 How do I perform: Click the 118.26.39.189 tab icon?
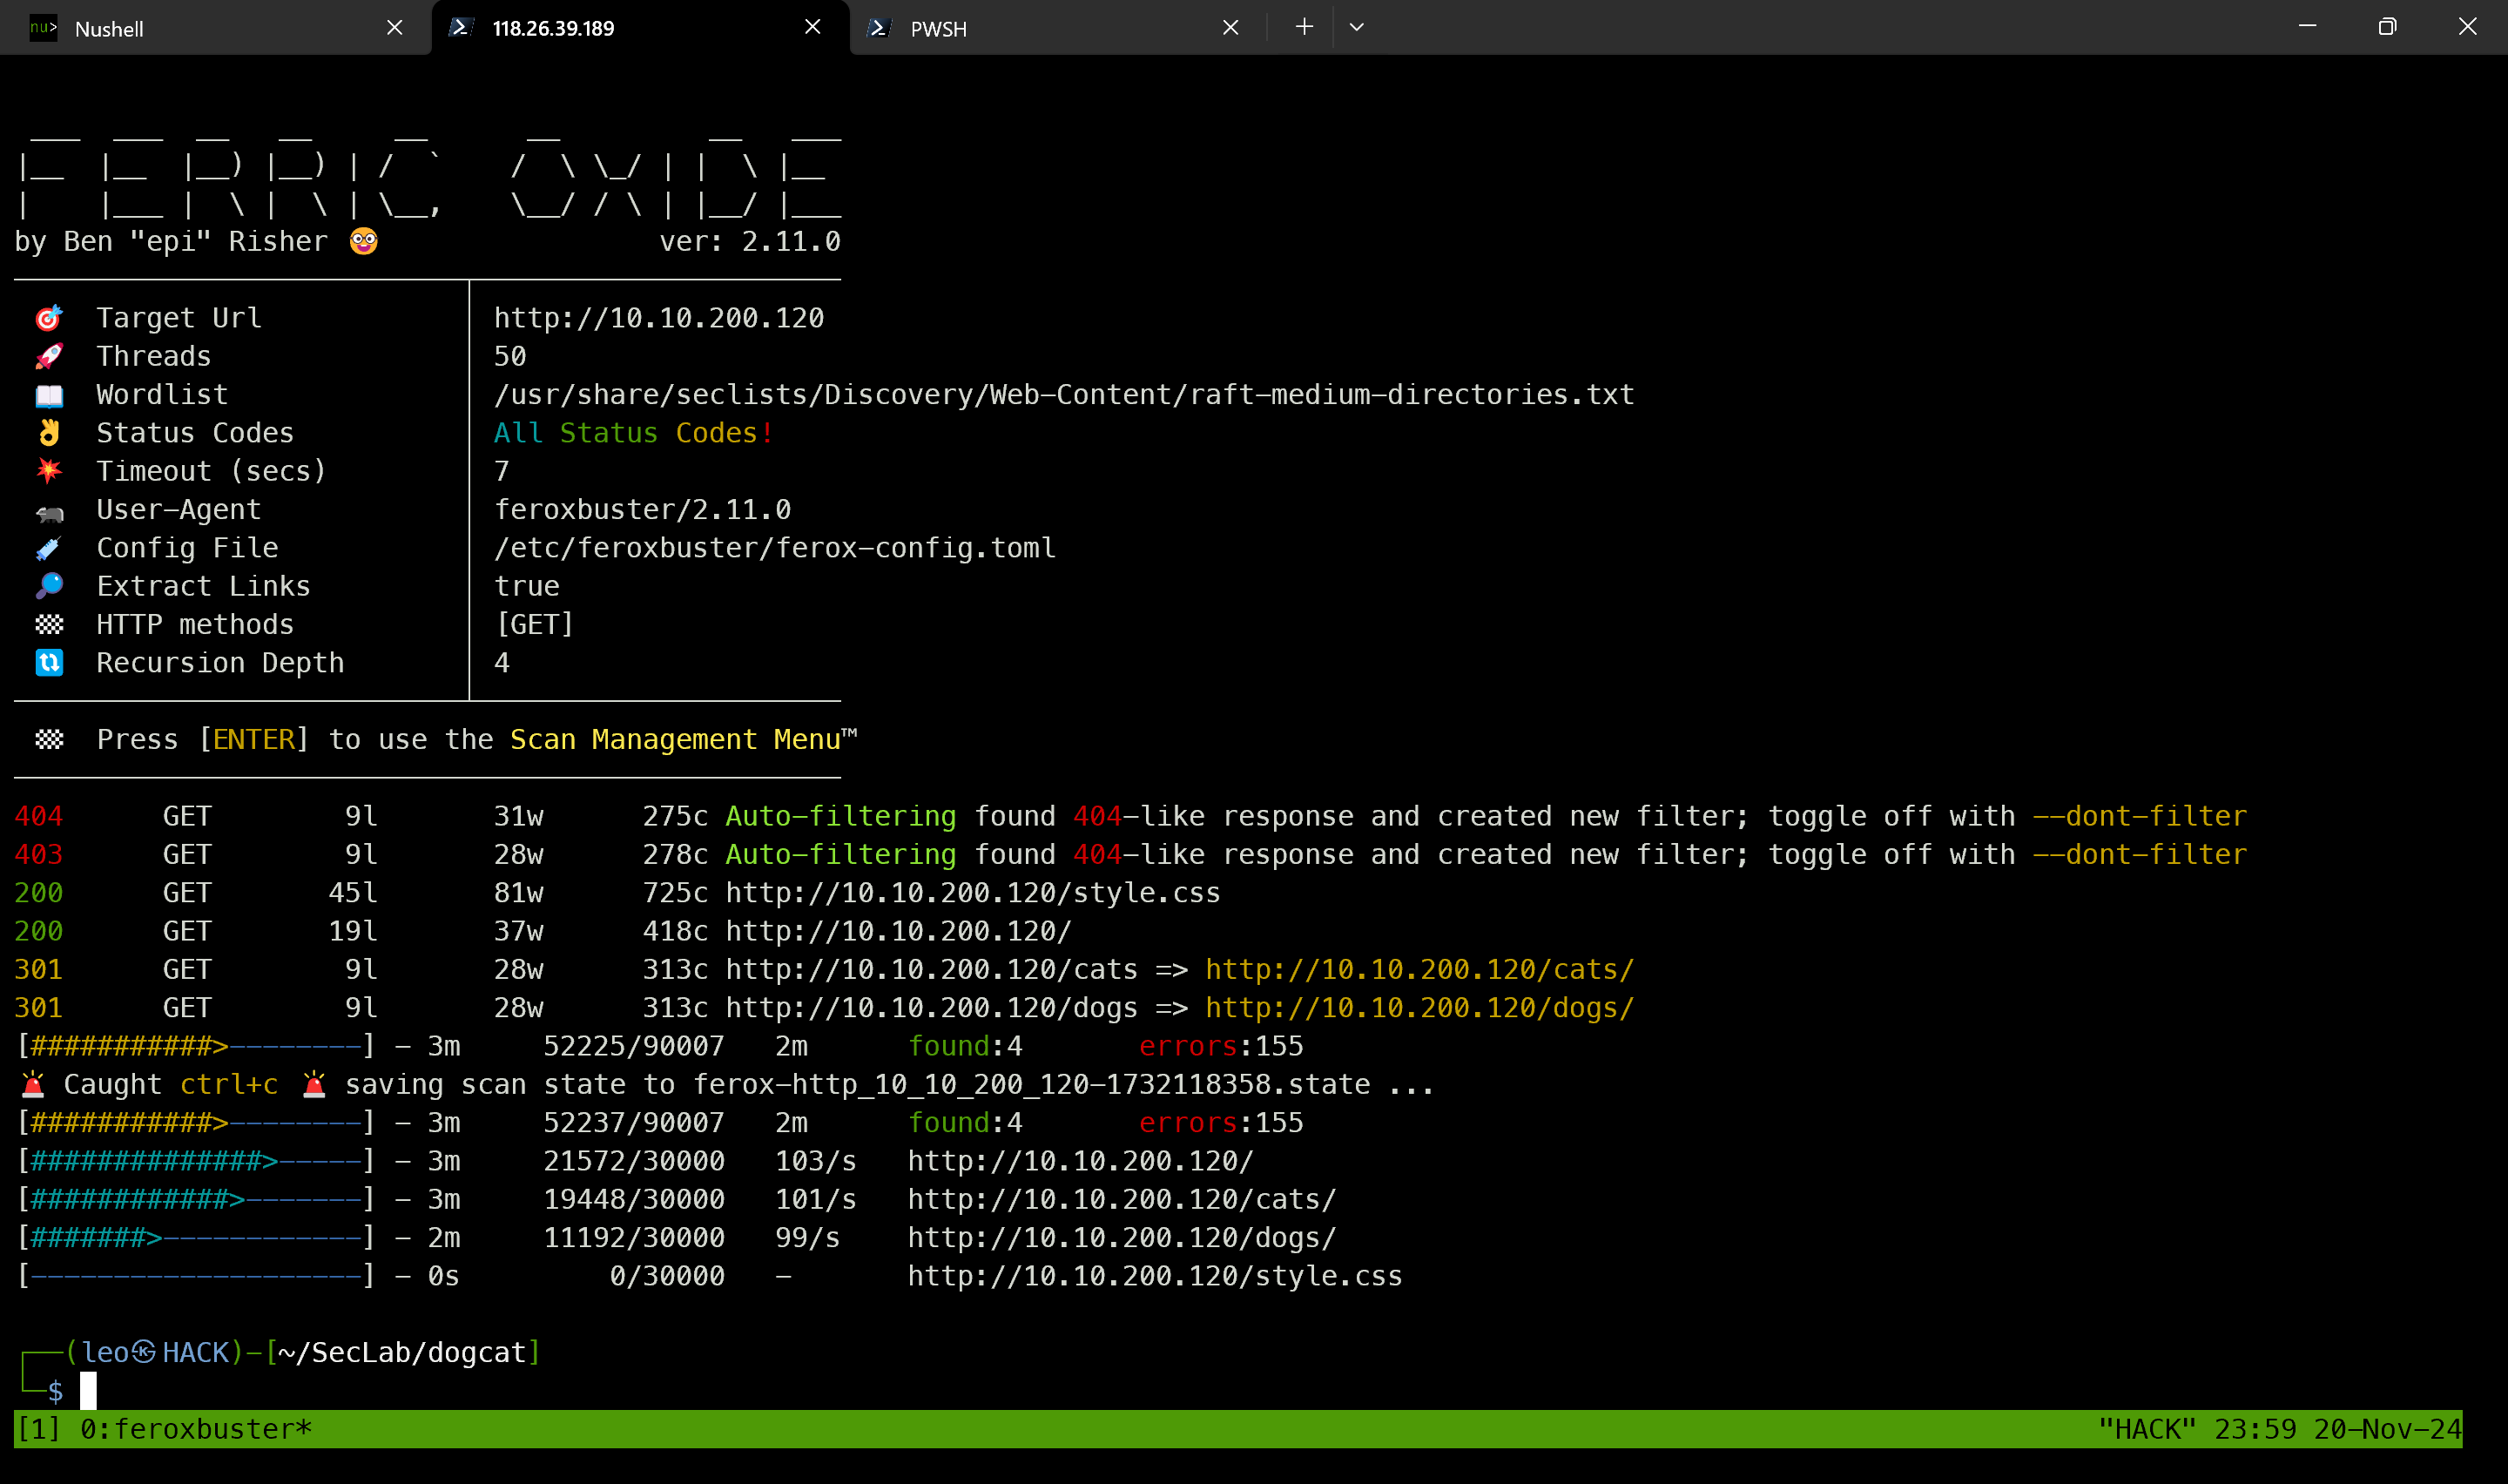pyautogui.click(x=461, y=27)
